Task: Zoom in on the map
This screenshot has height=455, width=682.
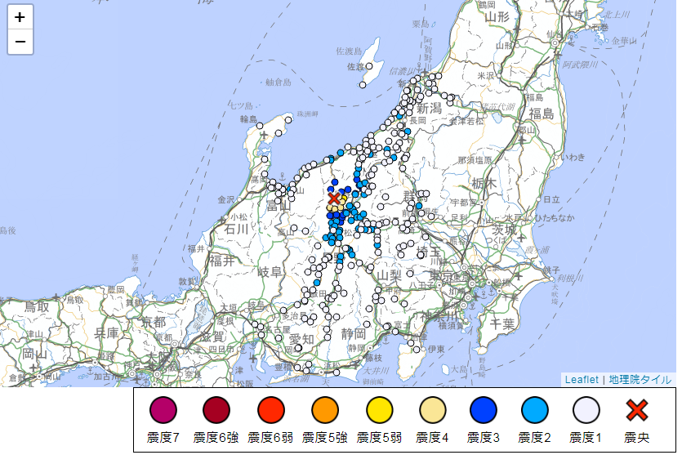Action: click(x=20, y=17)
